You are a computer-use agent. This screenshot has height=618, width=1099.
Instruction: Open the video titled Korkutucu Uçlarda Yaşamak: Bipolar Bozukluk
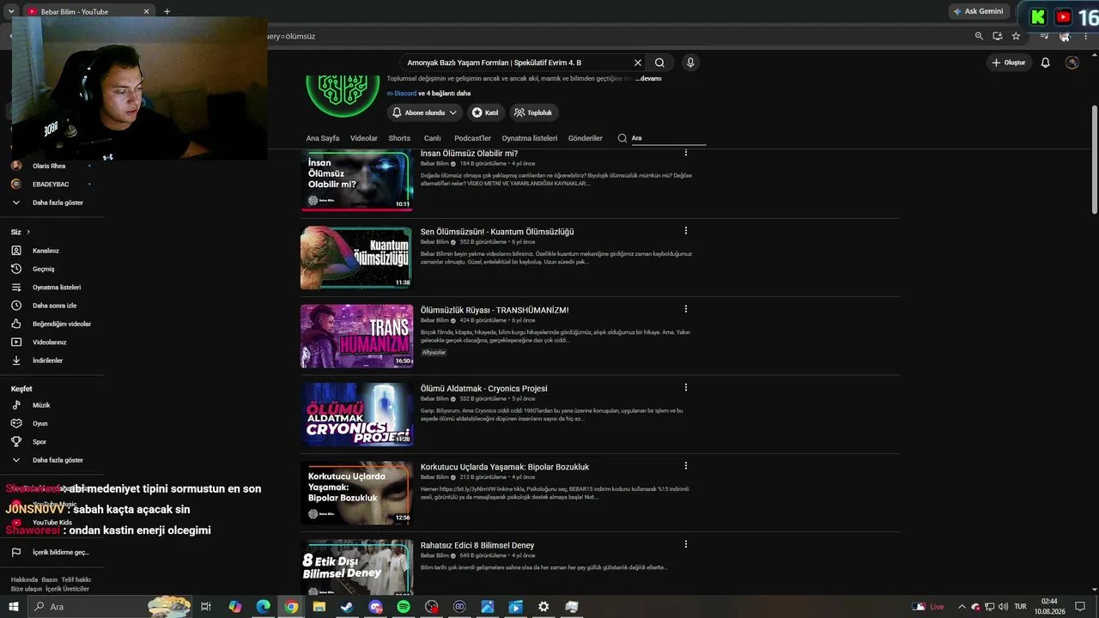click(505, 467)
